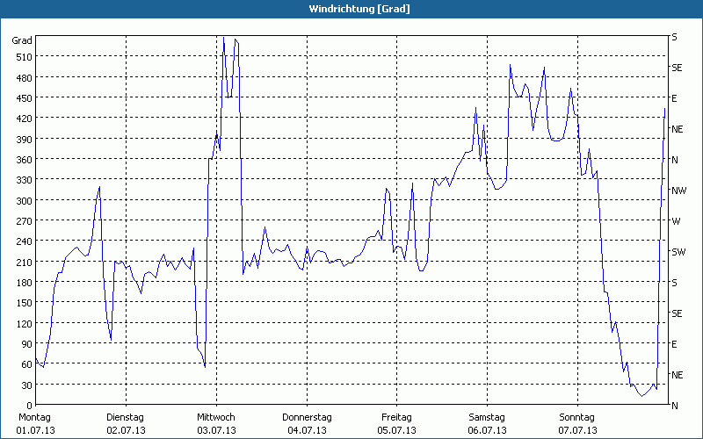Select the 240 y-axis value
Screen dimensions: 703x439
[25, 241]
